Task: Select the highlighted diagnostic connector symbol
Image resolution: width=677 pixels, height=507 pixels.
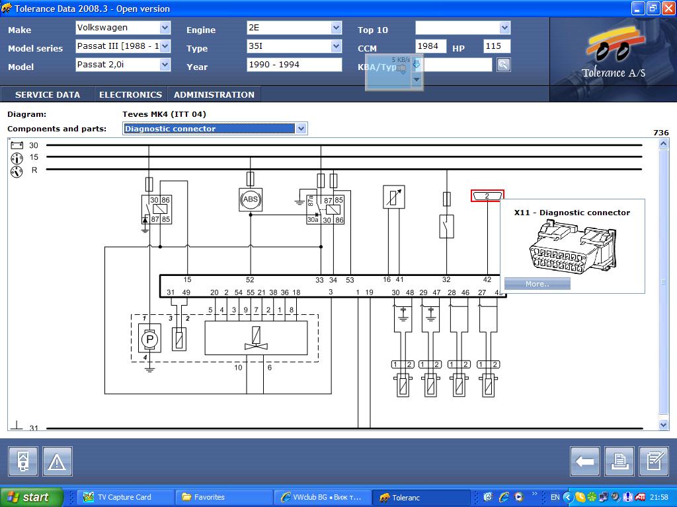Action: (487, 196)
